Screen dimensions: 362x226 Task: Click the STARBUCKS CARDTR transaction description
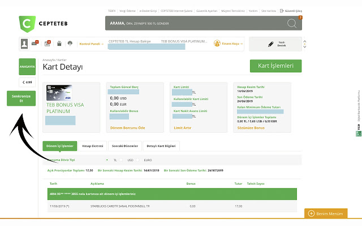coord(120,206)
